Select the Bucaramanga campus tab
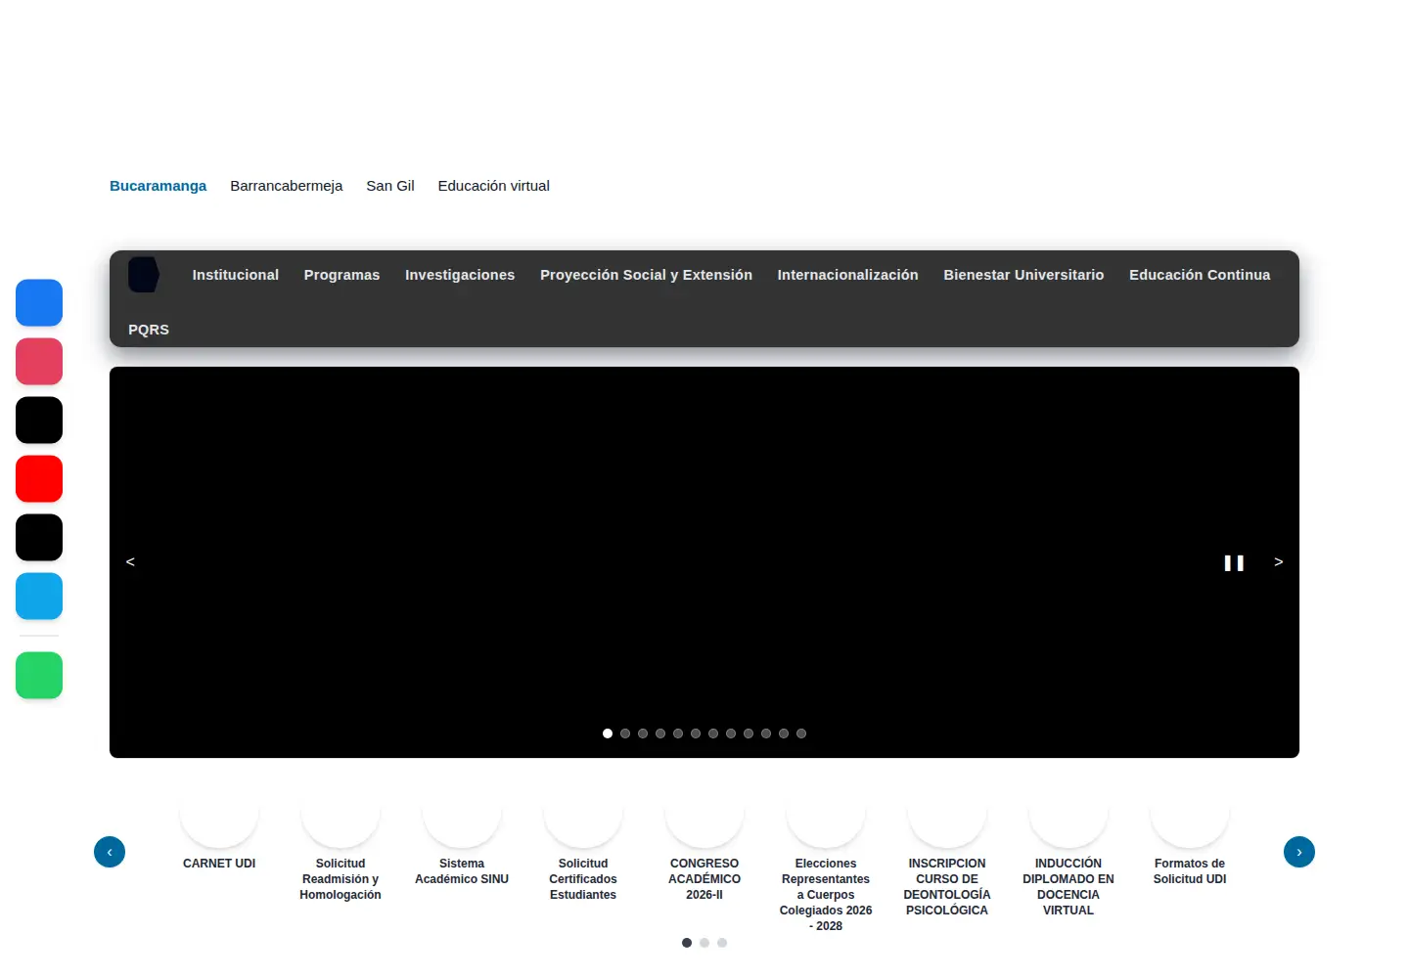This screenshot has height=978, width=1409. [159, 186]
